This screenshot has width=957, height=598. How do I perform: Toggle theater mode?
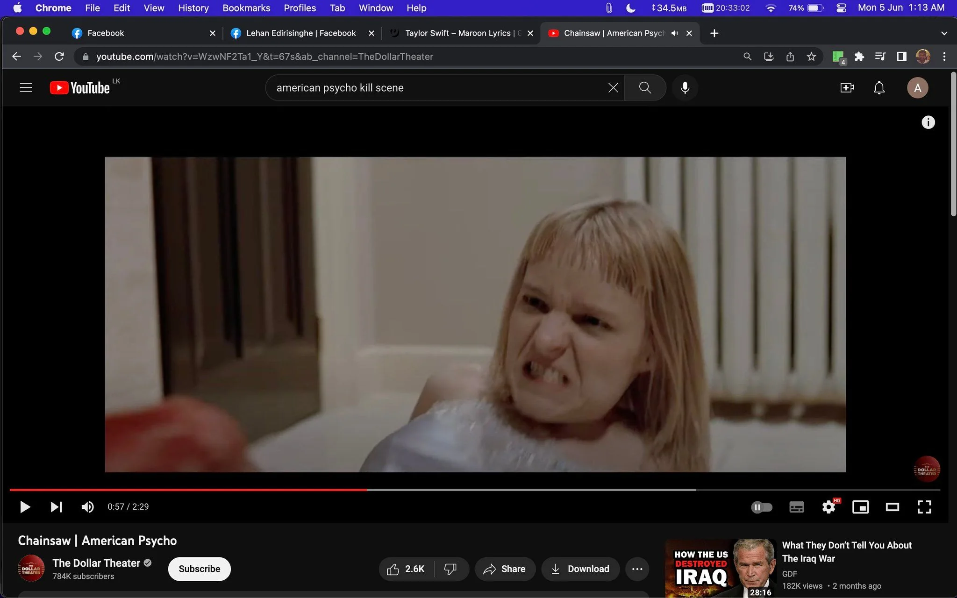point(893,507)
